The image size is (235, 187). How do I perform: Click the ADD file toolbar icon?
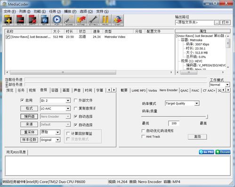[8, 20]
